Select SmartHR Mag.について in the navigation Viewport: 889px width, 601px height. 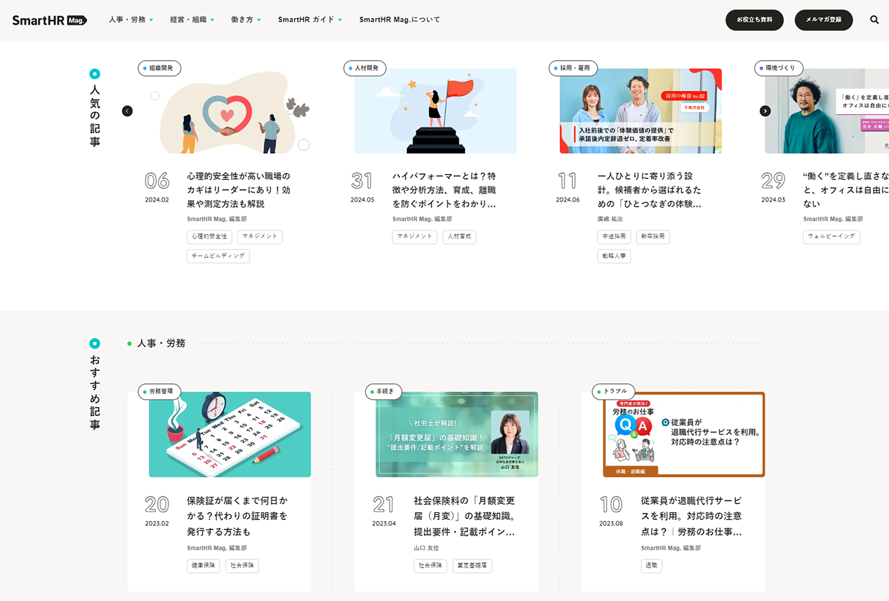click(400, 20)
